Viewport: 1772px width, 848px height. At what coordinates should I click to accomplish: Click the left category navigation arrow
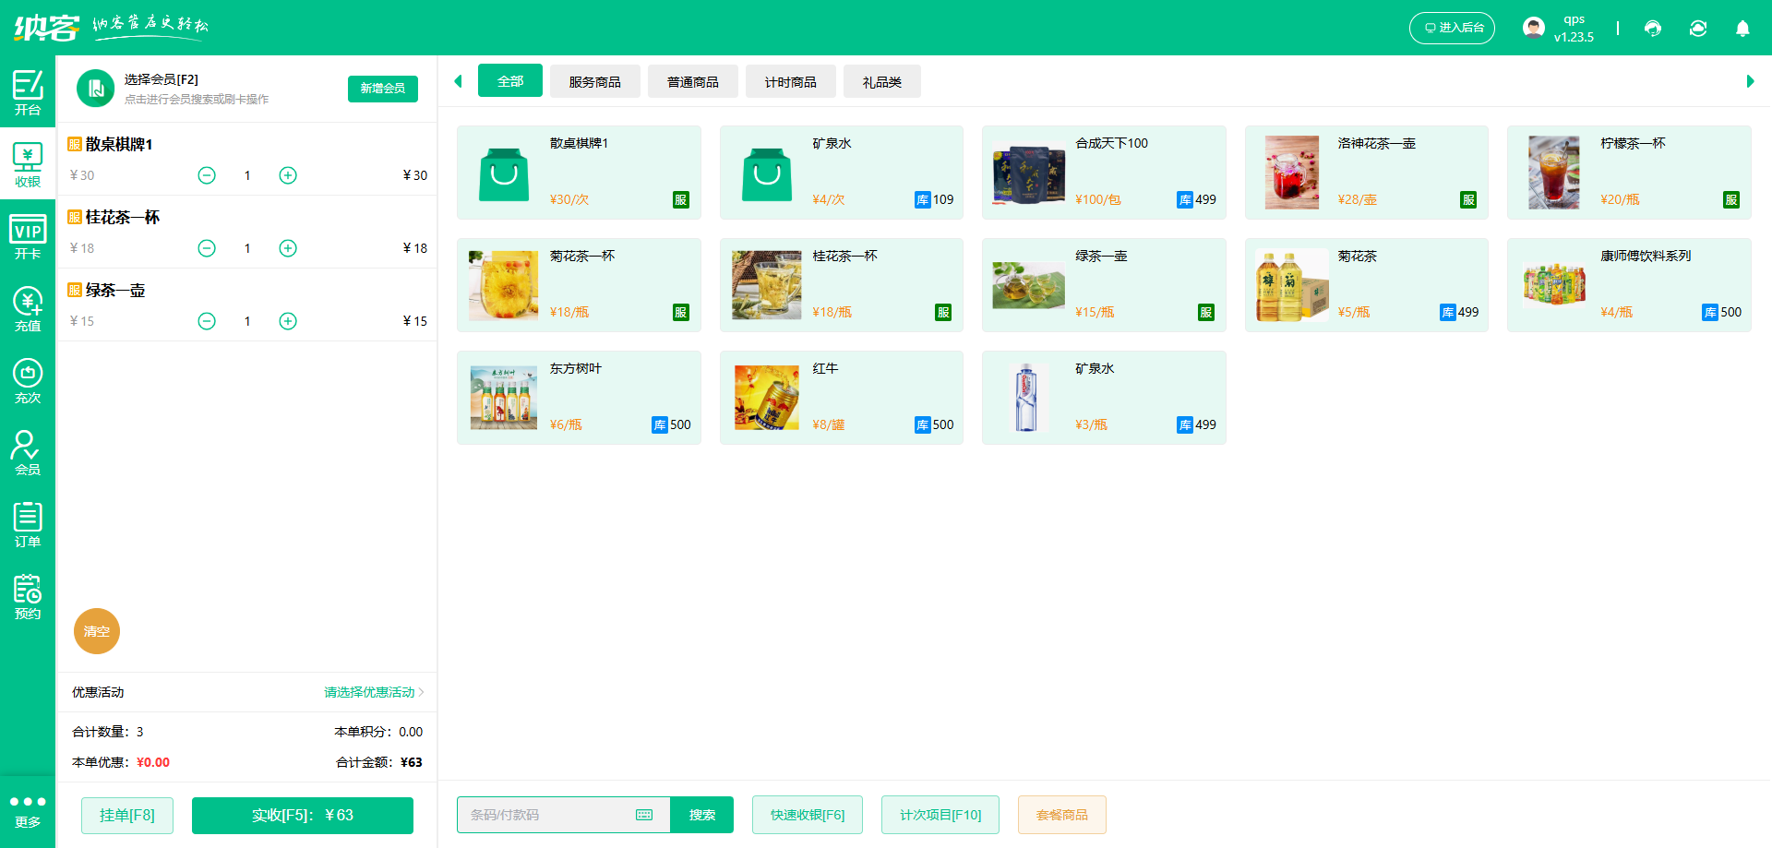coord(458,81)
